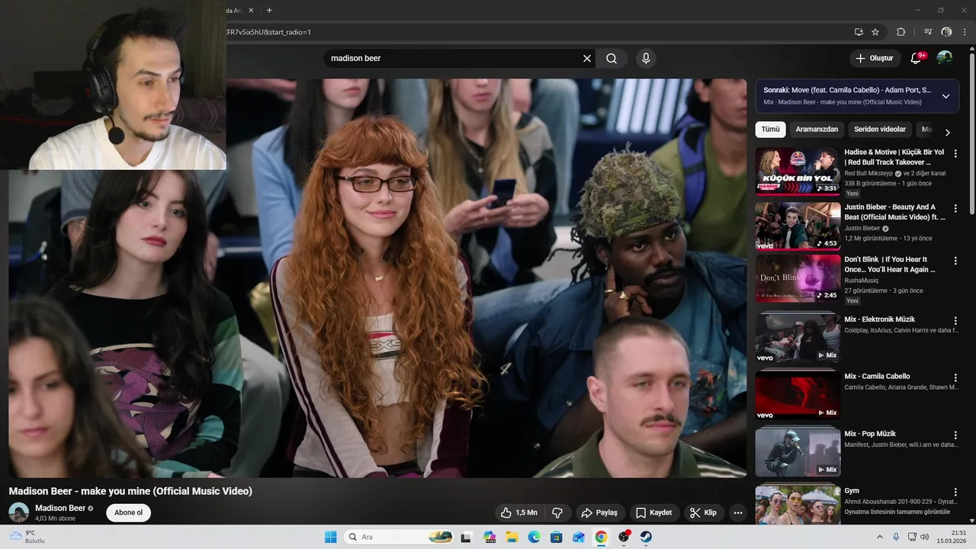Like the video with thumbs up
This screenshot has height=549, width=976.
click(518, 512)
